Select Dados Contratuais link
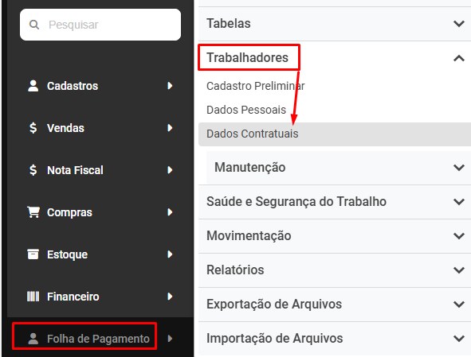The image size is (471, 357). 253,134
